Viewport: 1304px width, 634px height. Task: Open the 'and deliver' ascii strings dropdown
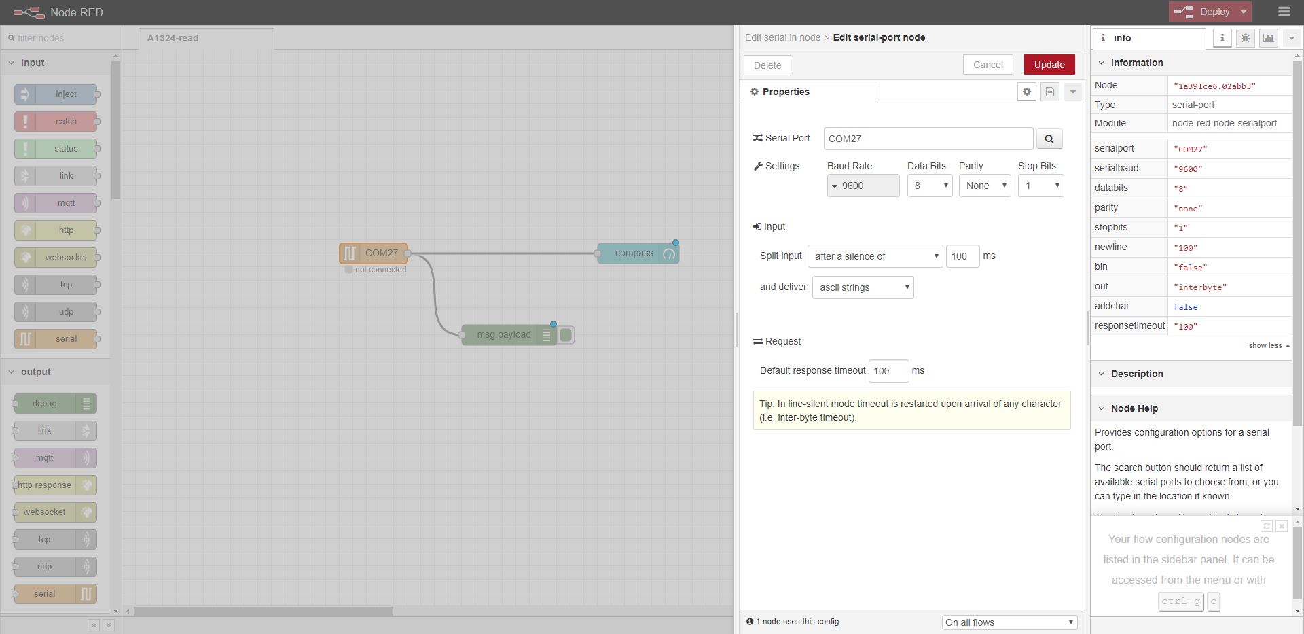tap(863, 287)
